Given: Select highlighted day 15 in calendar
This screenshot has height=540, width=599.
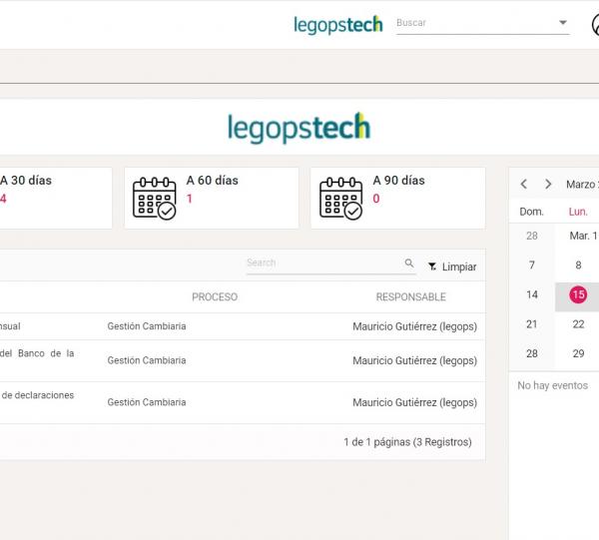Looking at the screenshot, I should point(578,294).
